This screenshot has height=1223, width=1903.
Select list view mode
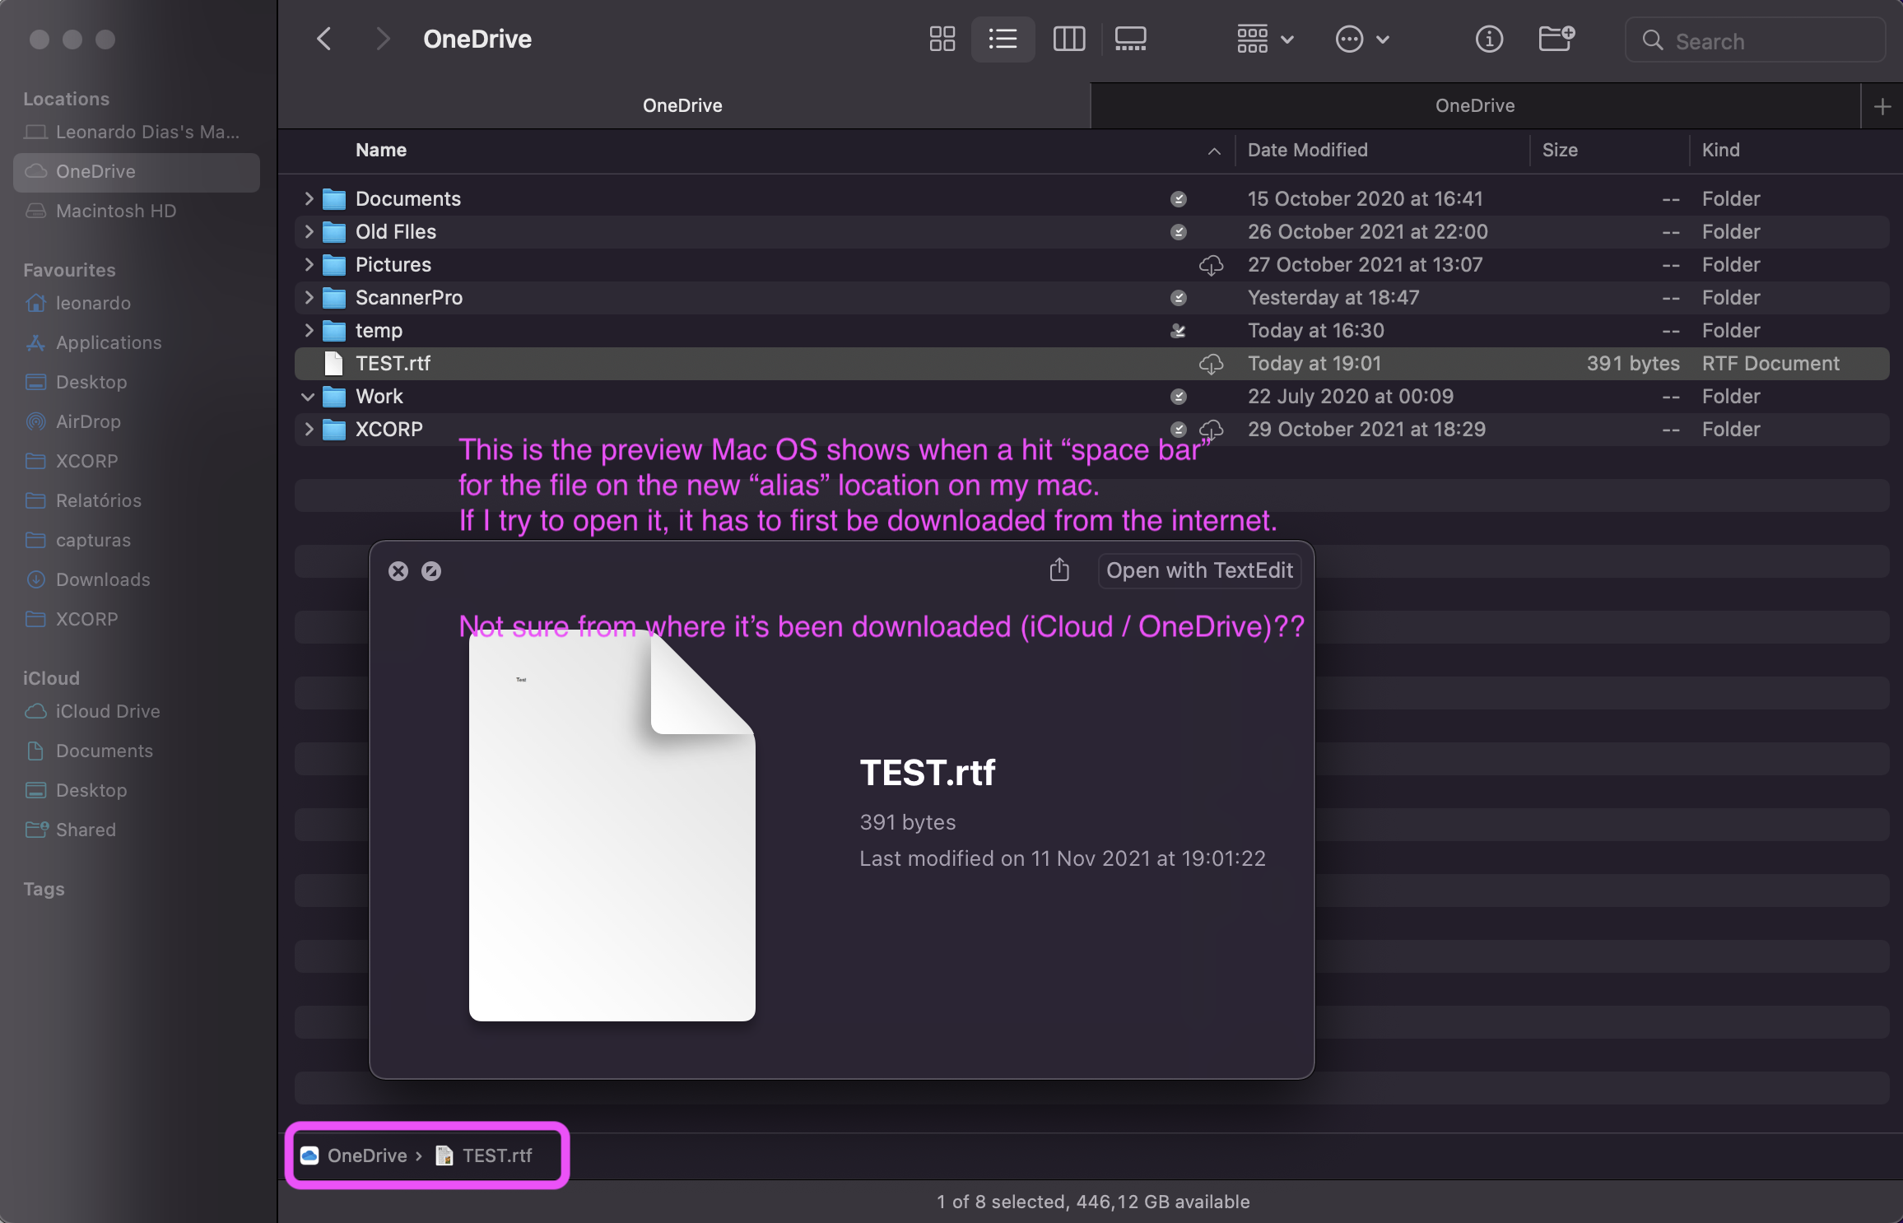1003,39
